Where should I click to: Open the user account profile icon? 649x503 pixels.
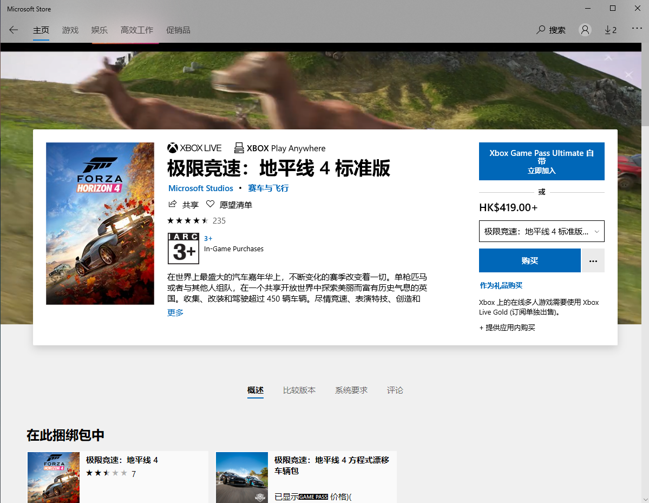point(585,30)
